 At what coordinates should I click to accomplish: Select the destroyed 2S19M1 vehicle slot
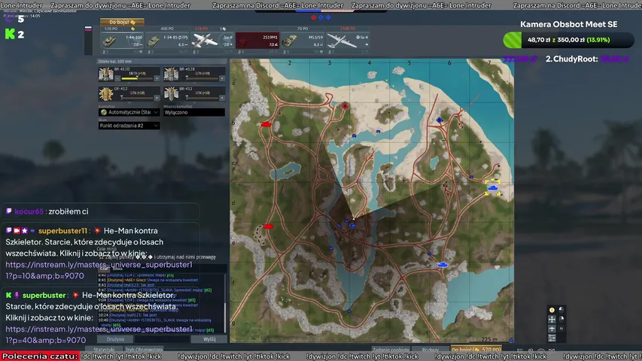click(x=257, y=40)
